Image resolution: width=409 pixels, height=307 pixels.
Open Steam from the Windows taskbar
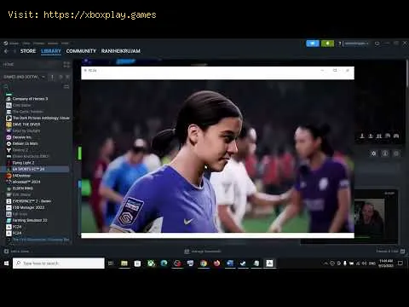(243, 264)
